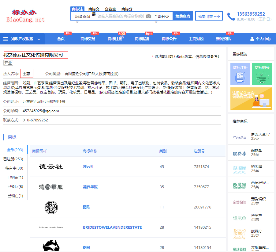Click the 德云华服 trademark image

pos(51,187)
